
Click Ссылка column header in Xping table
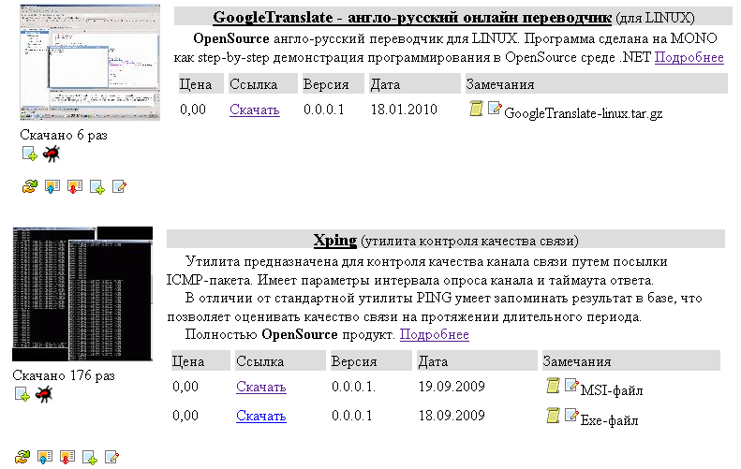click(280, 361)
